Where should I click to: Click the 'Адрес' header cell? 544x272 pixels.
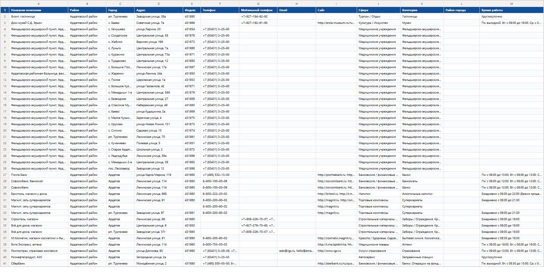coord(159,10)
